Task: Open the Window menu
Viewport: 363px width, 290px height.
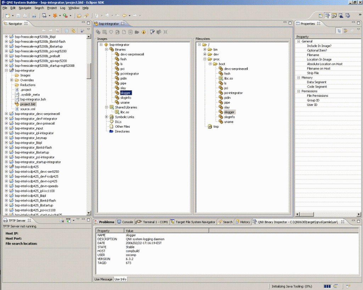Action: tap(74, 8)
